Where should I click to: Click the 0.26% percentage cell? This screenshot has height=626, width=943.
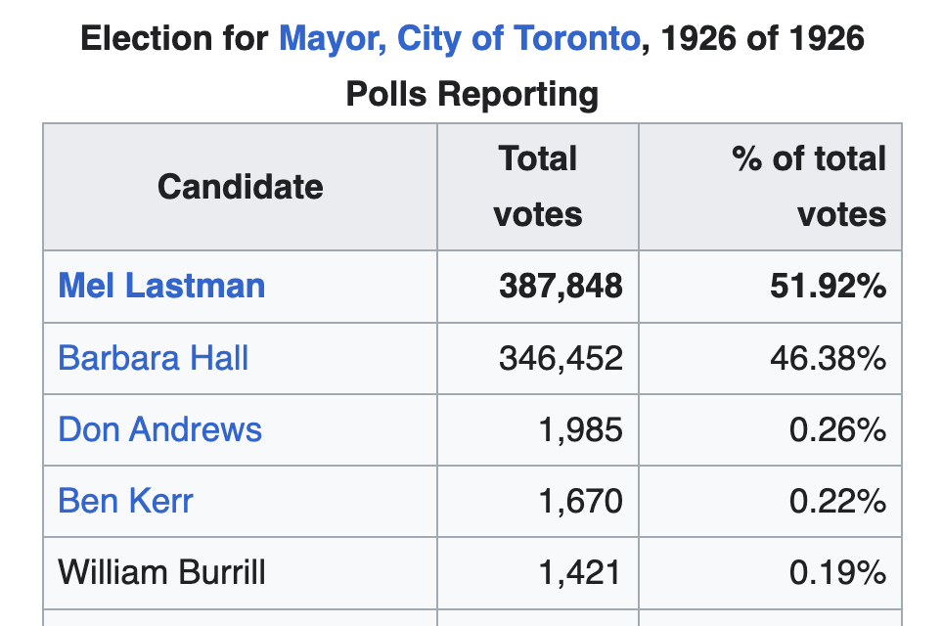(x=837, y=429)
